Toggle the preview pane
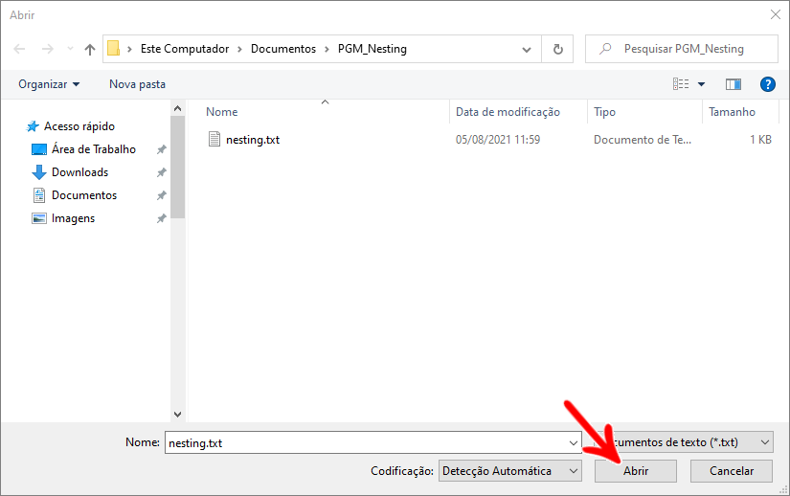Screen dimensions: 790x496 pyautogui.click(x=734, y=84)
